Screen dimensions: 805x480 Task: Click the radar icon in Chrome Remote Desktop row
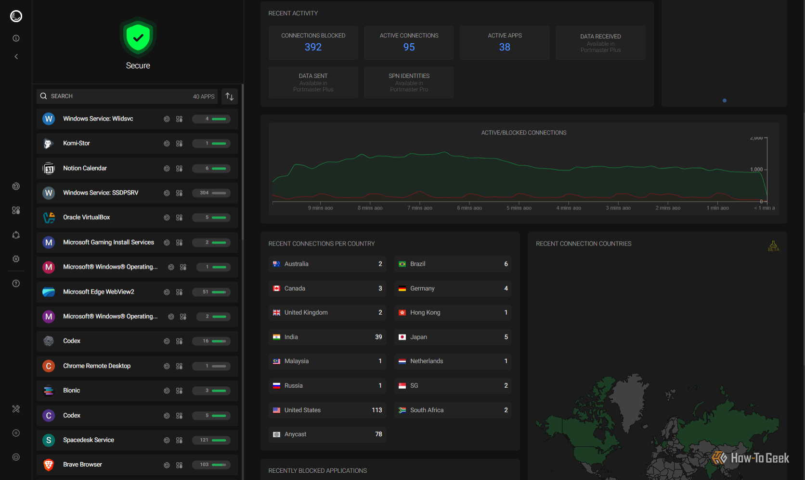167,366
